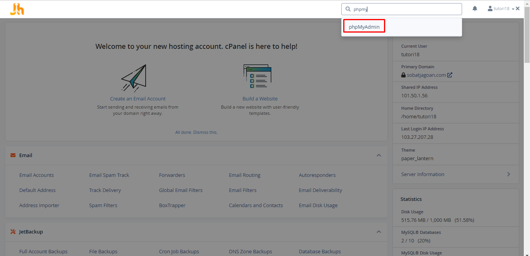Open Email Routing
This screenshot has height=256, width=530.
(245, 175)
